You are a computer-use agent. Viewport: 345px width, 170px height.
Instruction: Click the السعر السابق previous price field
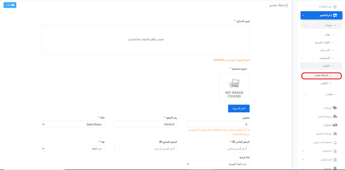pyautogui.click(x=146, y=149)
